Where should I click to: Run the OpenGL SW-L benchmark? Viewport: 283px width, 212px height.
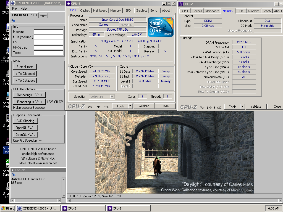25,128
